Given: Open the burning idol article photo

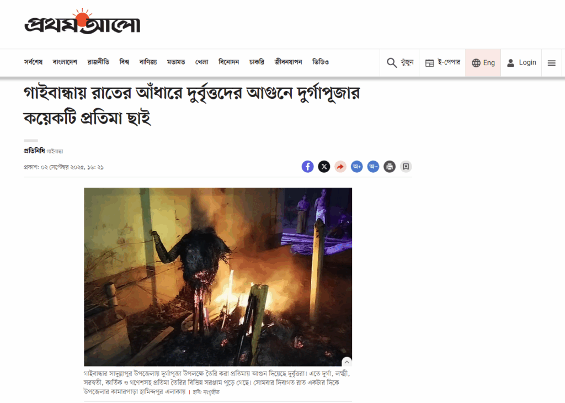Looking at the screenshot, I should click(218, 277).
